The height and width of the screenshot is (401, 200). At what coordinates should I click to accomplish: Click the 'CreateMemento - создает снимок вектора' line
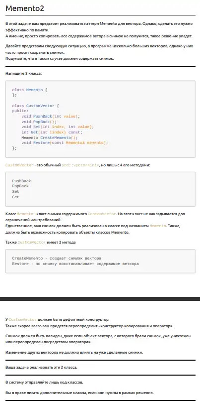click(57, 259)
